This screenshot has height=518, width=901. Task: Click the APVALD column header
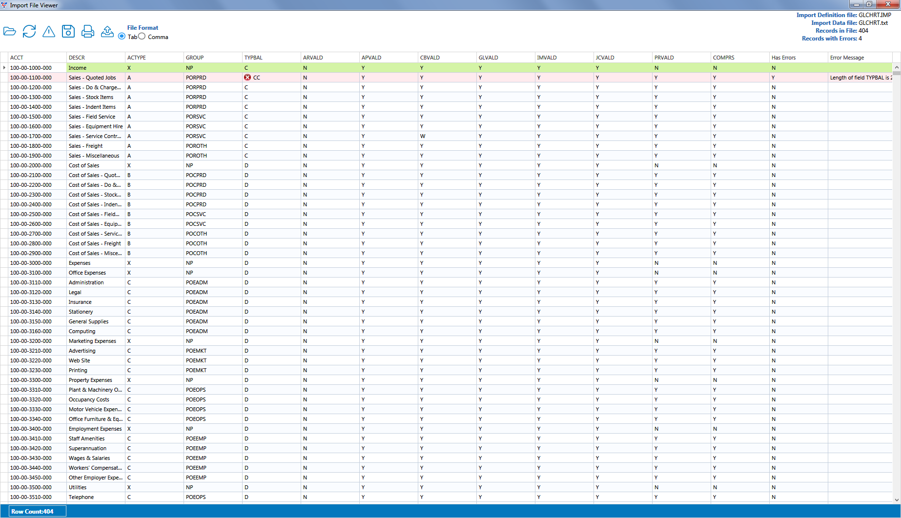click(x=389, y=58)
